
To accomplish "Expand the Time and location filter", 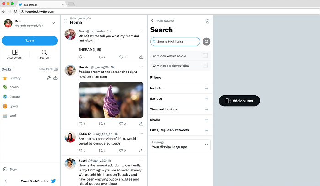I will point(207,109).
